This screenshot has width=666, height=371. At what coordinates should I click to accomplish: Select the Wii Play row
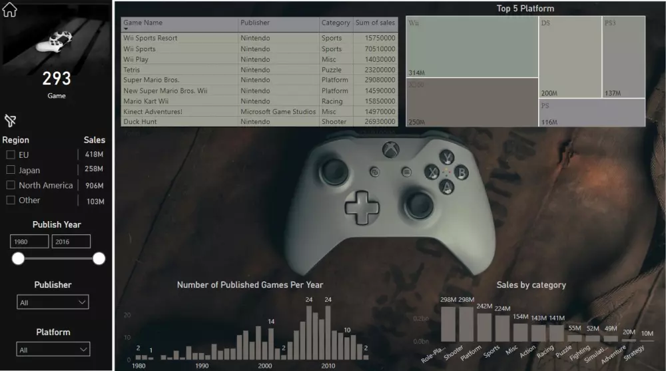(x=260, y=59)
